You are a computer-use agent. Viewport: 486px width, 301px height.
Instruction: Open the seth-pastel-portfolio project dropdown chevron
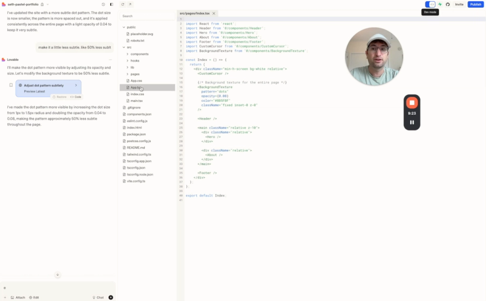point(48,4)
